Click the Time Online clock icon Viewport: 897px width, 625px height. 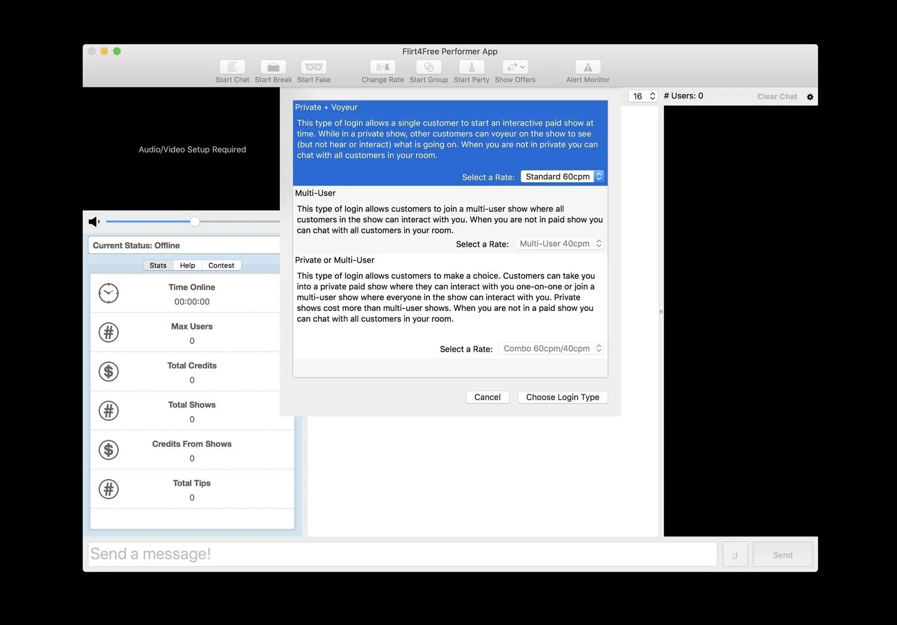[108, 293]
